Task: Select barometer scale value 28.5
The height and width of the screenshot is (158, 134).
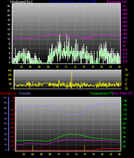Action: (125, 26)
